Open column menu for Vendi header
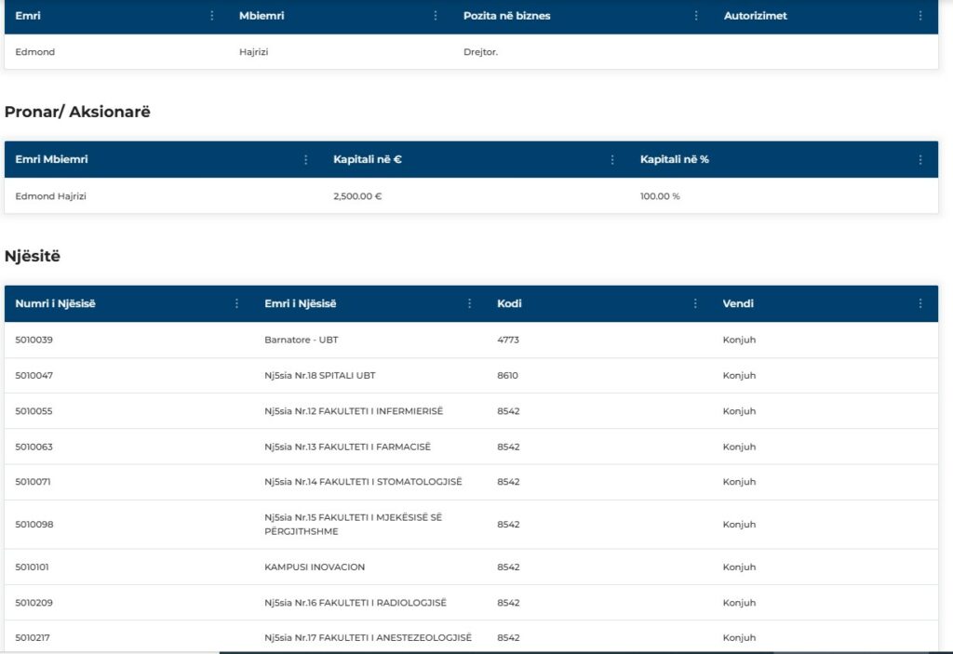This screenshot has width=953, height=654. coord(920,303)
